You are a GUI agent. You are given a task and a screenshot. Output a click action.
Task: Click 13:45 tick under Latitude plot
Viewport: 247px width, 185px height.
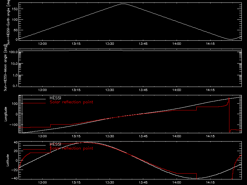click(143, 183)
